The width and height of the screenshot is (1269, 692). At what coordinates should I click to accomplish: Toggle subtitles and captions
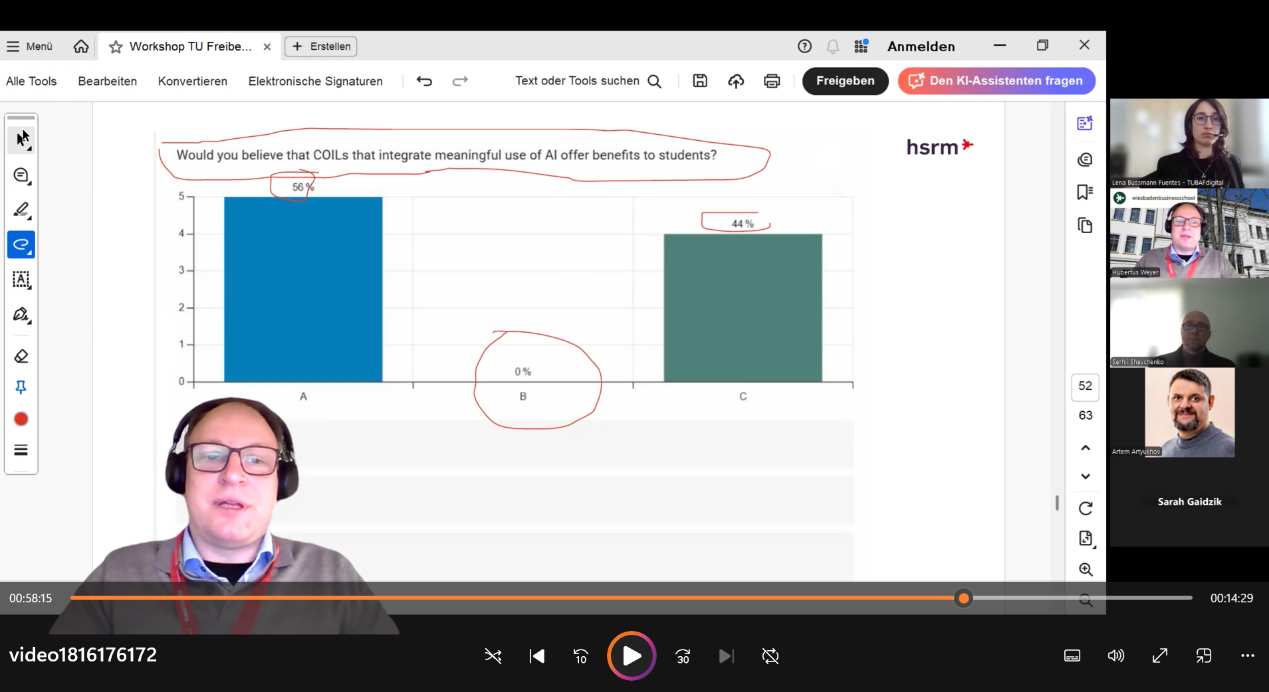(1072, 656)
